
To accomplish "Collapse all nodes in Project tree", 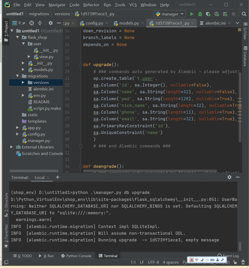I will (x=40, y=23).
